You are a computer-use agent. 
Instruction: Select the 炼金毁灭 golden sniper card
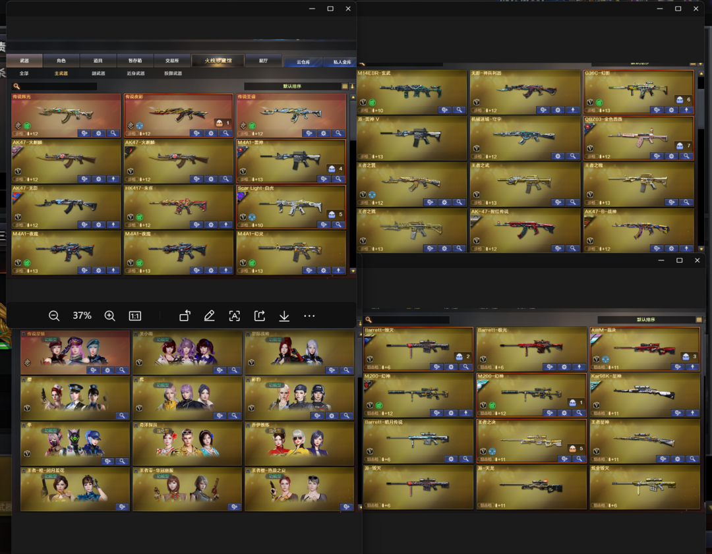click(x=645, y=487)
